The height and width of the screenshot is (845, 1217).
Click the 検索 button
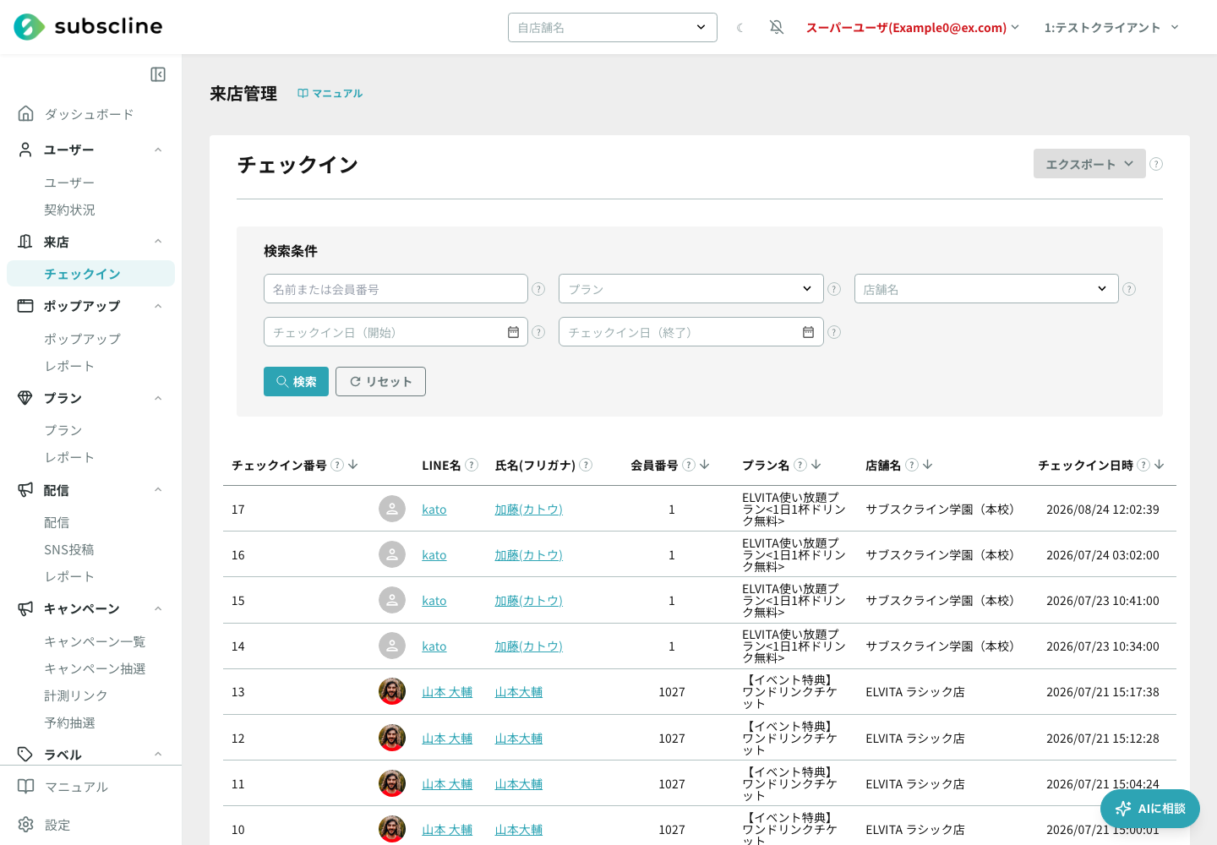point(296,381)
